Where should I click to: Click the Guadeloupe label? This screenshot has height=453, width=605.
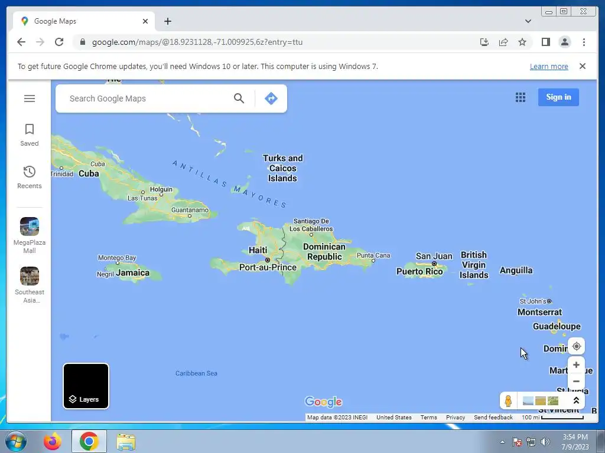[x=557, y=326]
